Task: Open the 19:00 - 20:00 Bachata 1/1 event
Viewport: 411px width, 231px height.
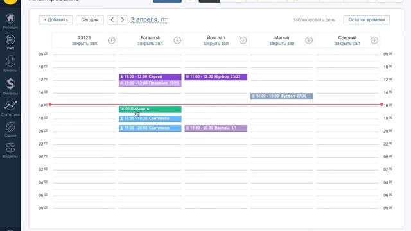Action: click(x=216, y=128)
